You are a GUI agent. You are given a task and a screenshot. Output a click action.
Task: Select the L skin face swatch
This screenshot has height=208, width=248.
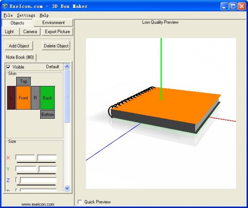tap(12, 98)
